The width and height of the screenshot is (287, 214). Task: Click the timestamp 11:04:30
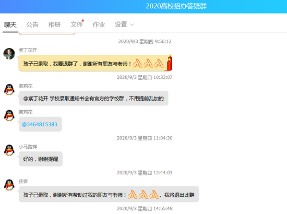coord(145,138)
